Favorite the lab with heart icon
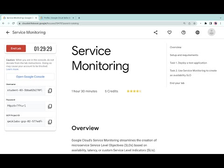Screen dimensions: 224x168 point(169,32)
